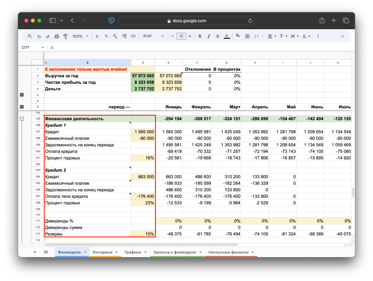Open the fill color picker
This screenshot has height=281, width=373.
point(238,36)
